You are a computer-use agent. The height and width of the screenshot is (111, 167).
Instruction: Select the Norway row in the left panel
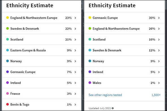click(42, 61)
